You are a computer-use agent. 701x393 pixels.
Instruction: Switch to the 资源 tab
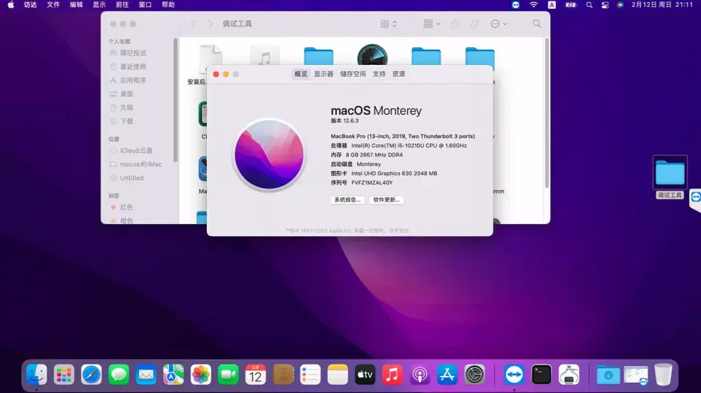click(399, 74)
